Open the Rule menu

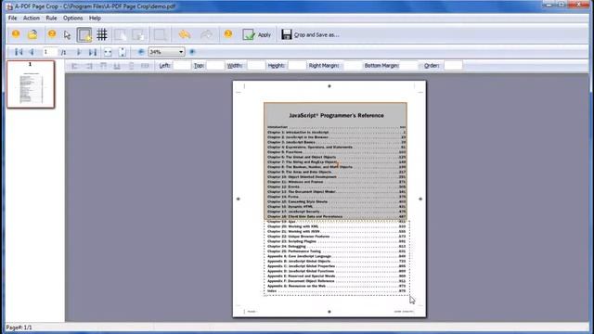click(51, 18)
